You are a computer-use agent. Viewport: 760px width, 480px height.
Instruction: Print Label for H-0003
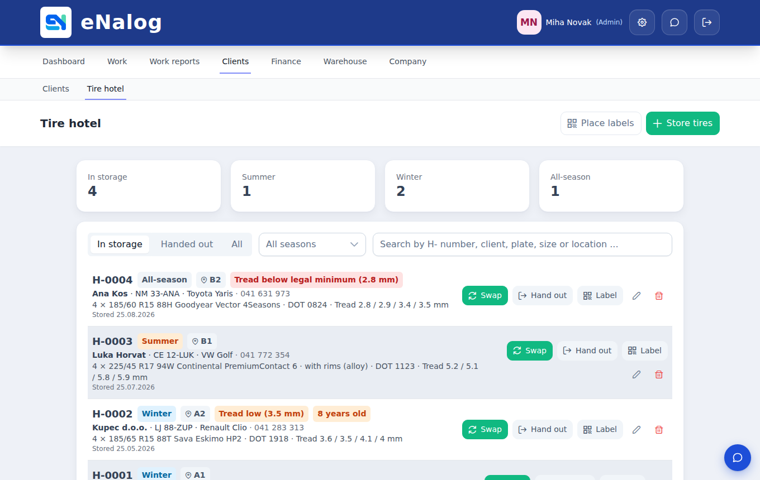(x=645, y=351)
